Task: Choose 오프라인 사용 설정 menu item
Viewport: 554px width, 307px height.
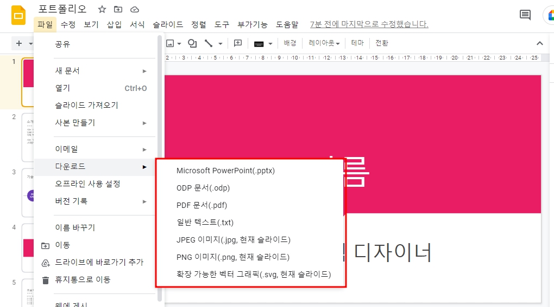Action: click(95, 184)
